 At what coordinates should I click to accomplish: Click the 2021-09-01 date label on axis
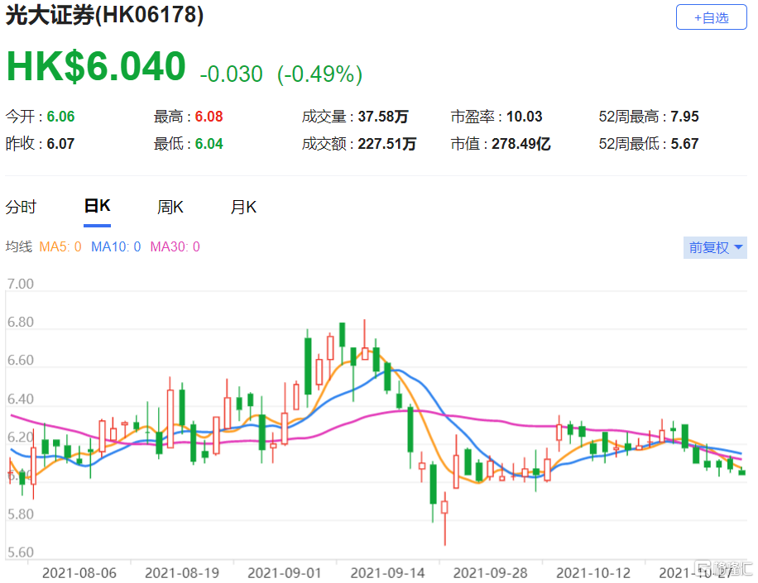coord(285,573)
